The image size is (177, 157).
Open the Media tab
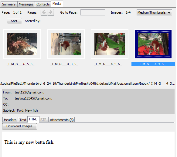click(57, 4)
